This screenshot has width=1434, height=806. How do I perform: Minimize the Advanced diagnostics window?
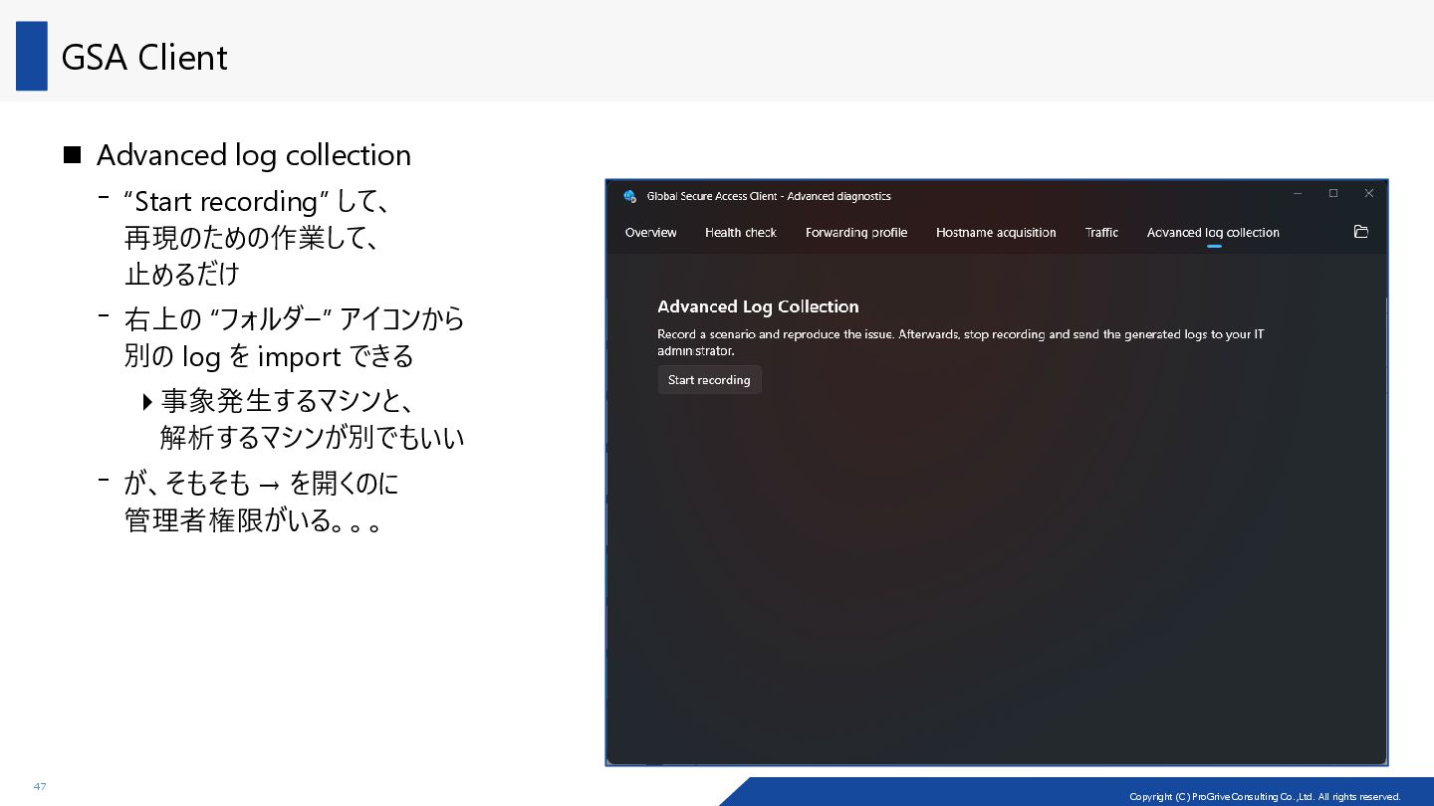coord(1298,194)
